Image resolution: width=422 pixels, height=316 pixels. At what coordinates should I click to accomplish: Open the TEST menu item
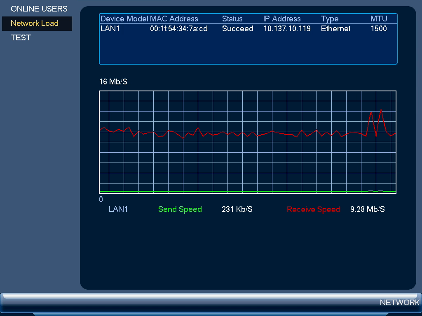point(21,37)
